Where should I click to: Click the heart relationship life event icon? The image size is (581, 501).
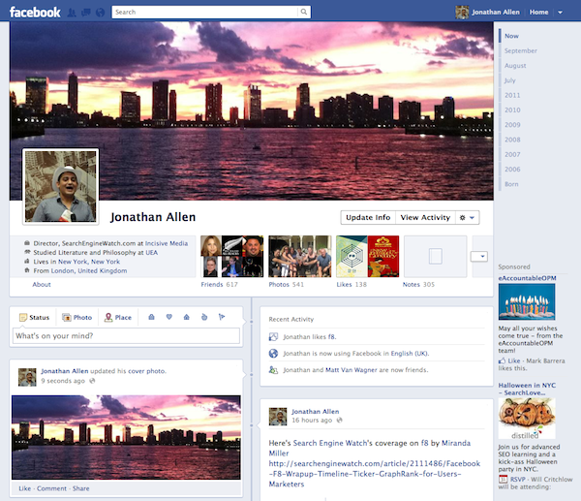[x=168, y=317]
